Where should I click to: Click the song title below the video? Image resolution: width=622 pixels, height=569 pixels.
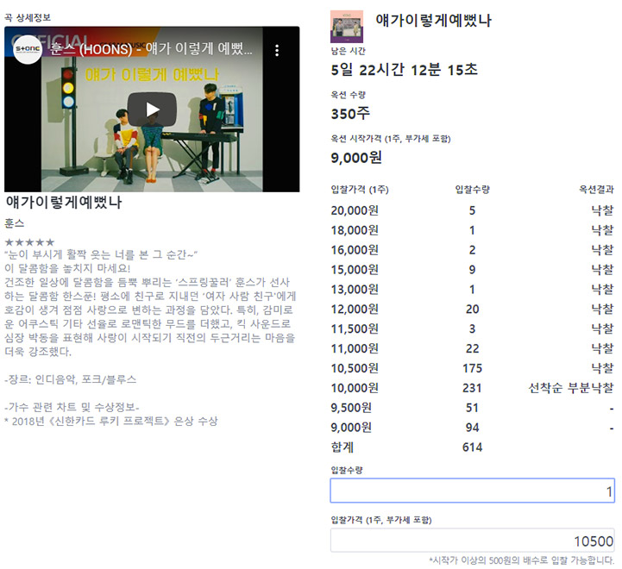tap(64, 202)
